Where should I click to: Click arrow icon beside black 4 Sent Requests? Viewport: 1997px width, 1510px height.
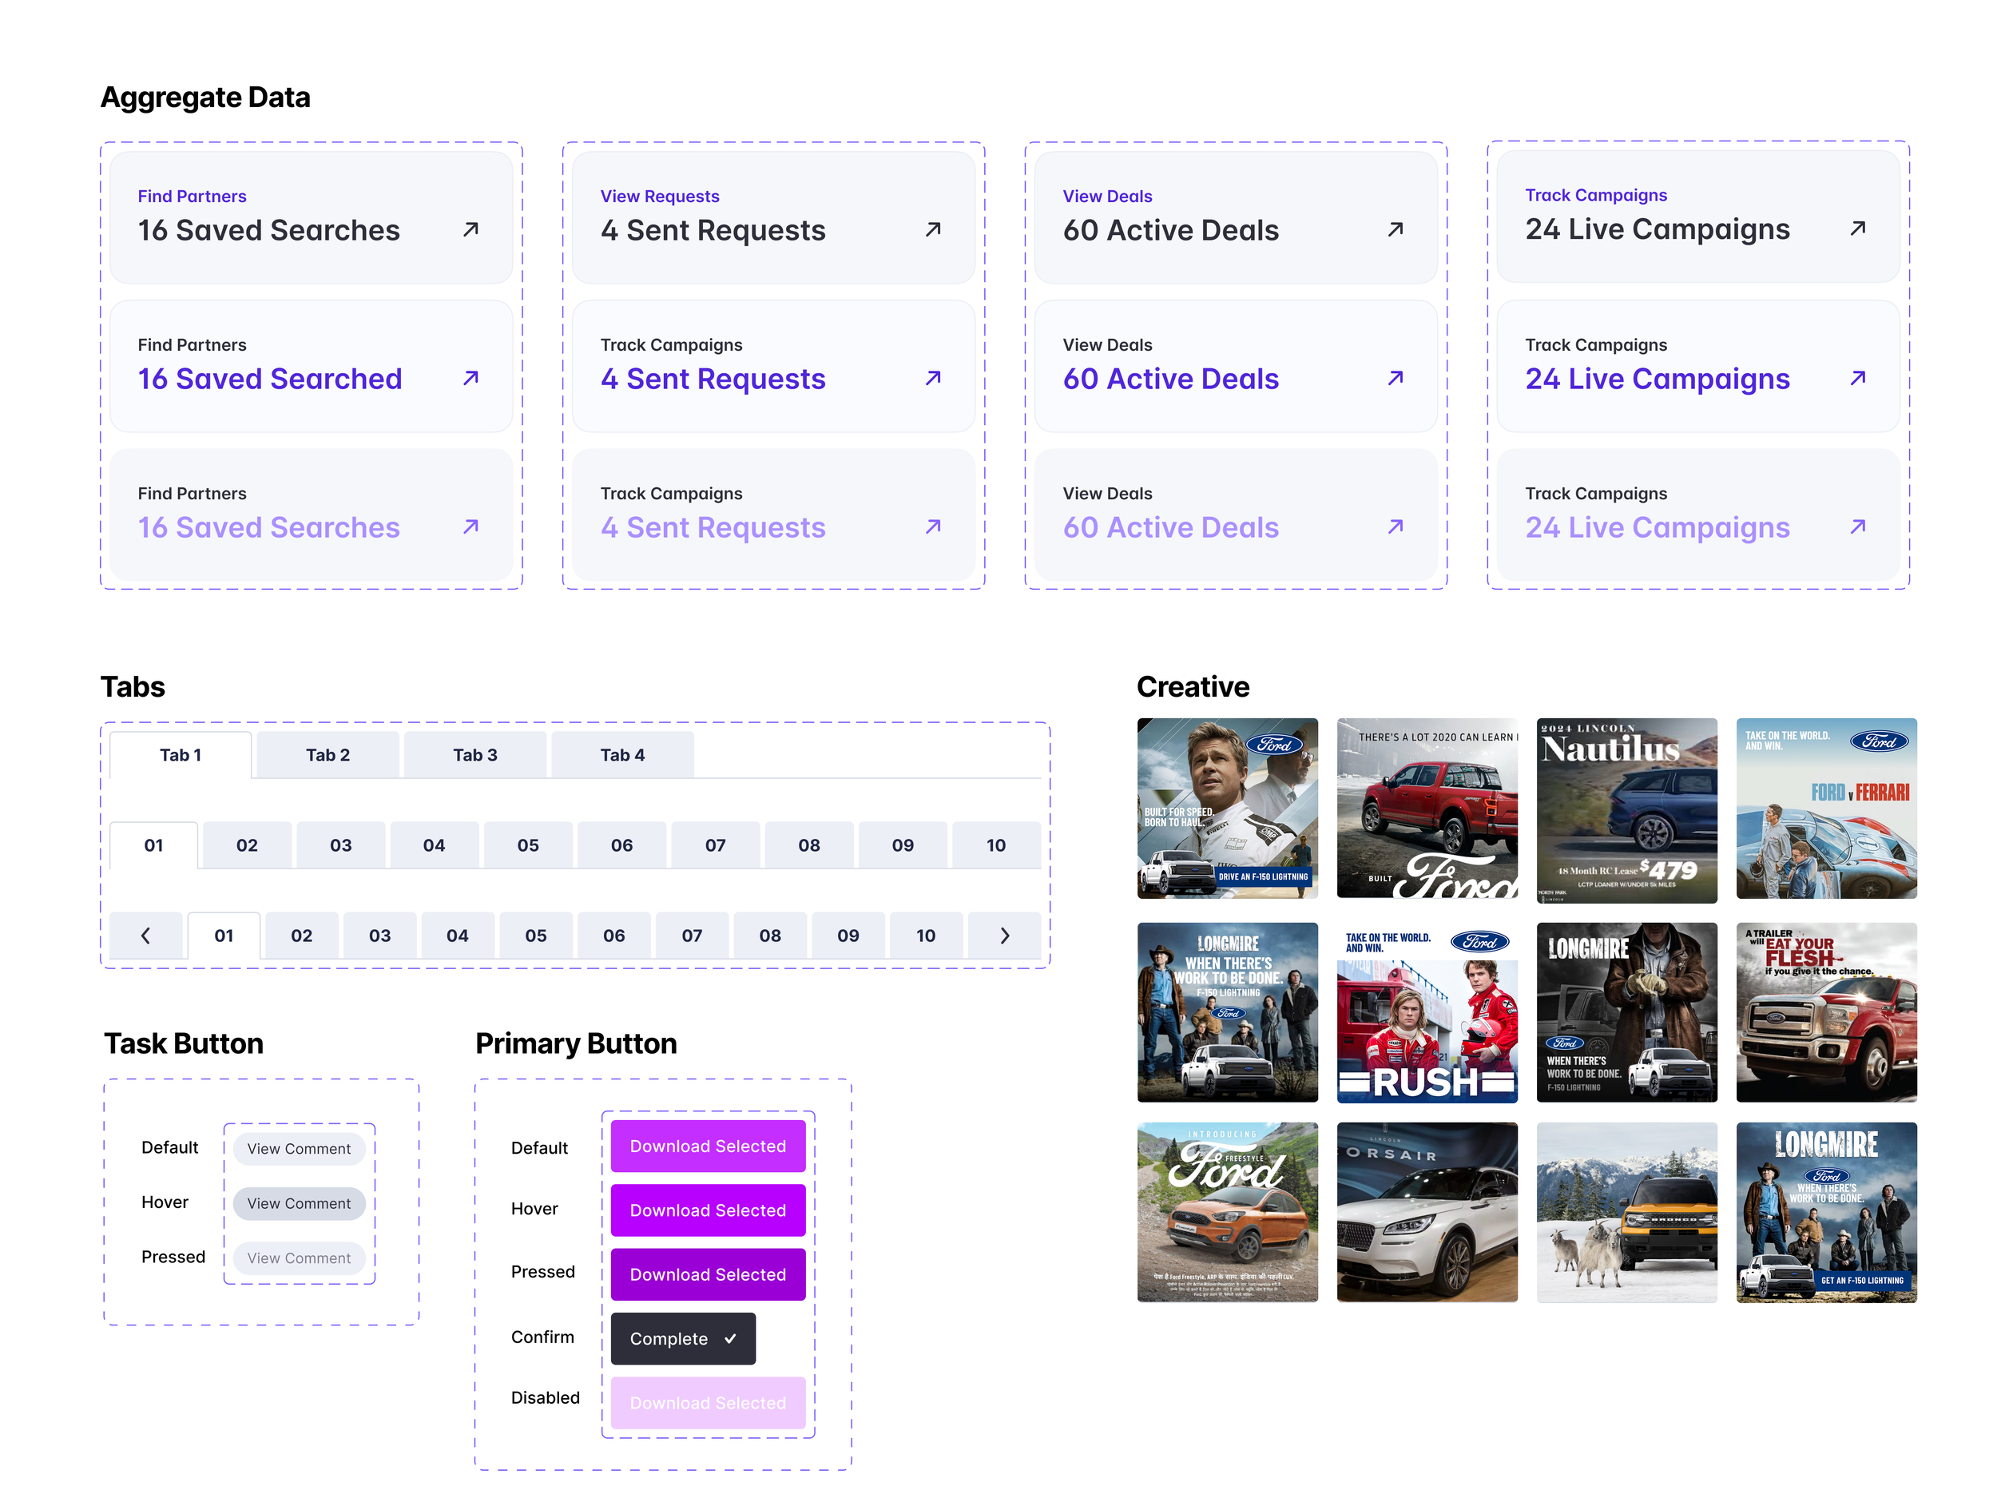click(932, 229)
